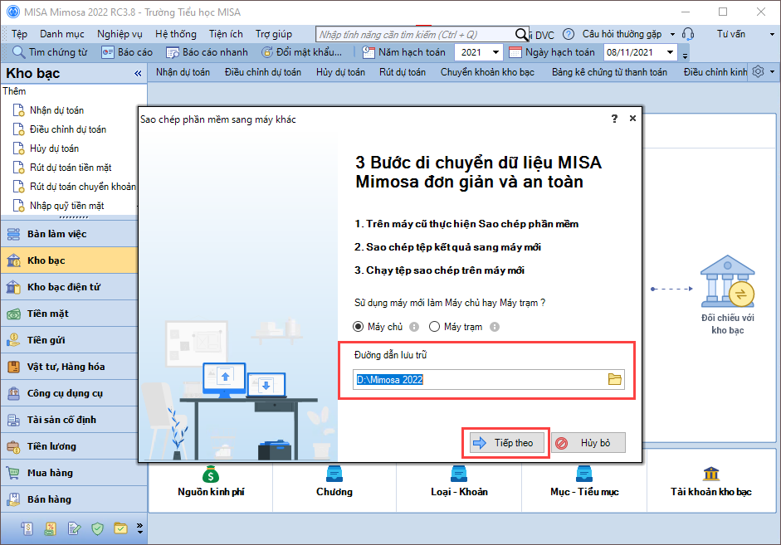The width and height of the screenshot is (781, 545).
Task: Click the question mark help icon in the dialog title
Action: pyautogui.click(x=614, y=119)
